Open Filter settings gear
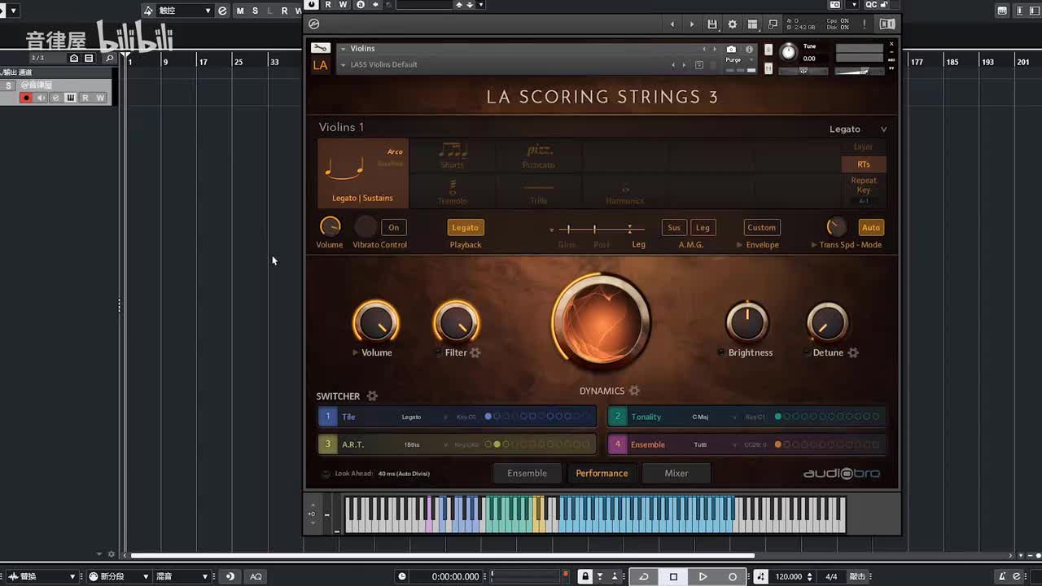This screenshot has width=1042, height=586. tap(475, 352)
